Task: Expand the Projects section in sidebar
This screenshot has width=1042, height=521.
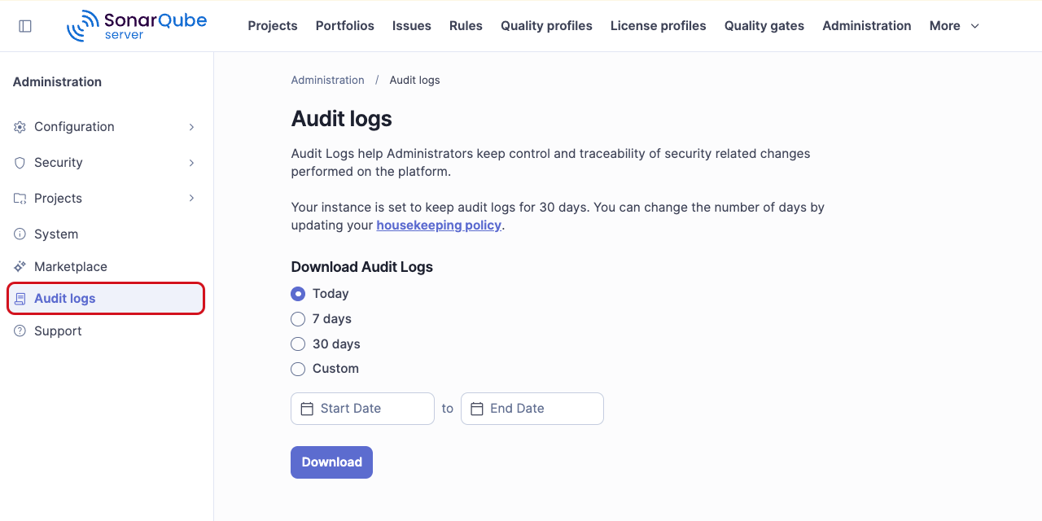Action: click(190, 198)
